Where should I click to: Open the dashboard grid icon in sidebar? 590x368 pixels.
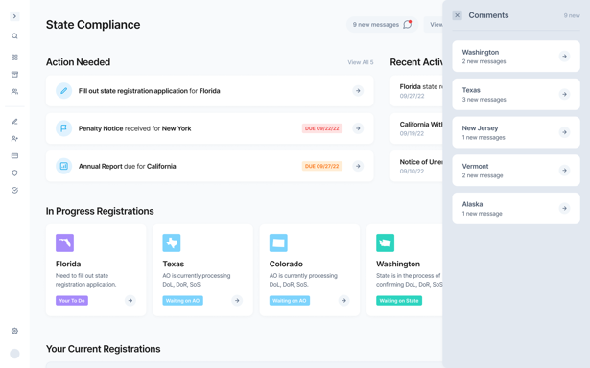point(14,57)
